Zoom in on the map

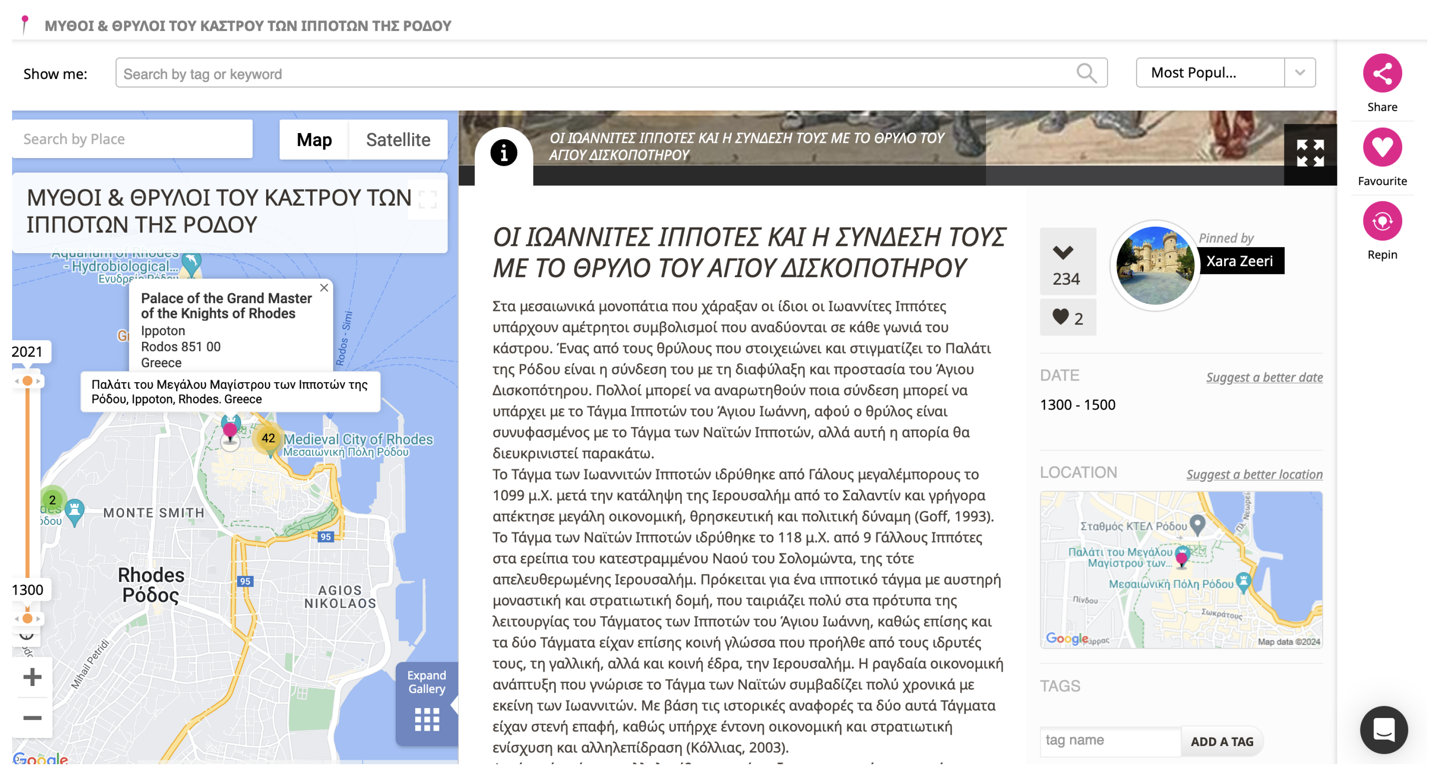click(x=32, y=676)
